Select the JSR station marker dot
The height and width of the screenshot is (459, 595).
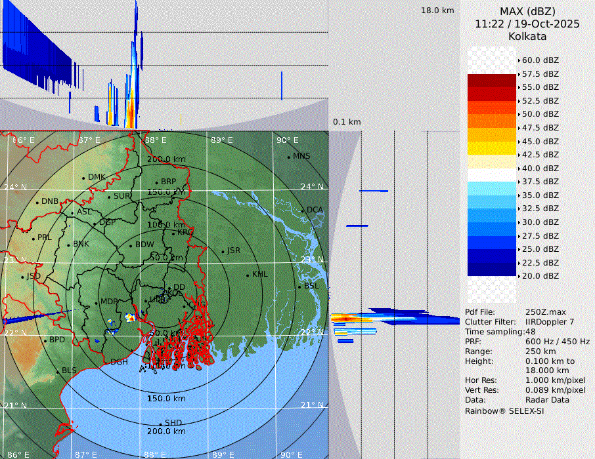[223, 251]
